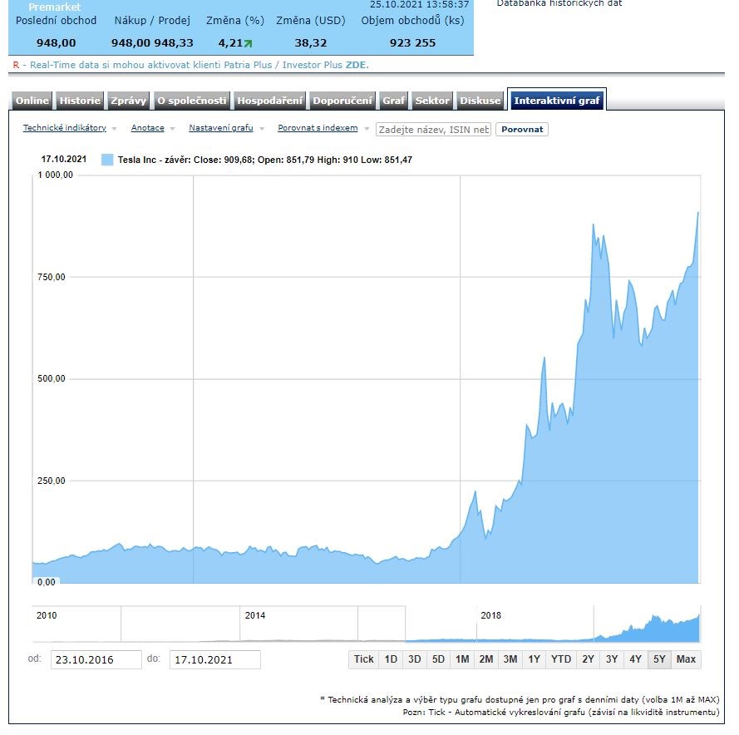Viewport: 739px width, 735px height.
Task: Switch to the Historie tab
Action: [80, 101]
